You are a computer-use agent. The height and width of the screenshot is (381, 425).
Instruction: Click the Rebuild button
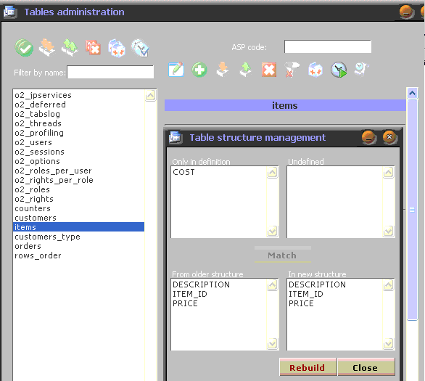[308, 367]
